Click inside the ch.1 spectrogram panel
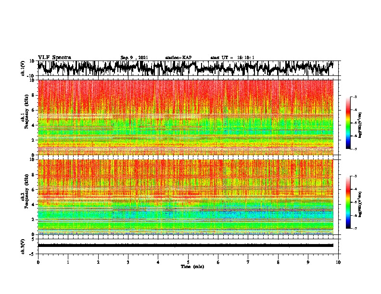Viewport: 381px width, 294px height. pos(185,117)
